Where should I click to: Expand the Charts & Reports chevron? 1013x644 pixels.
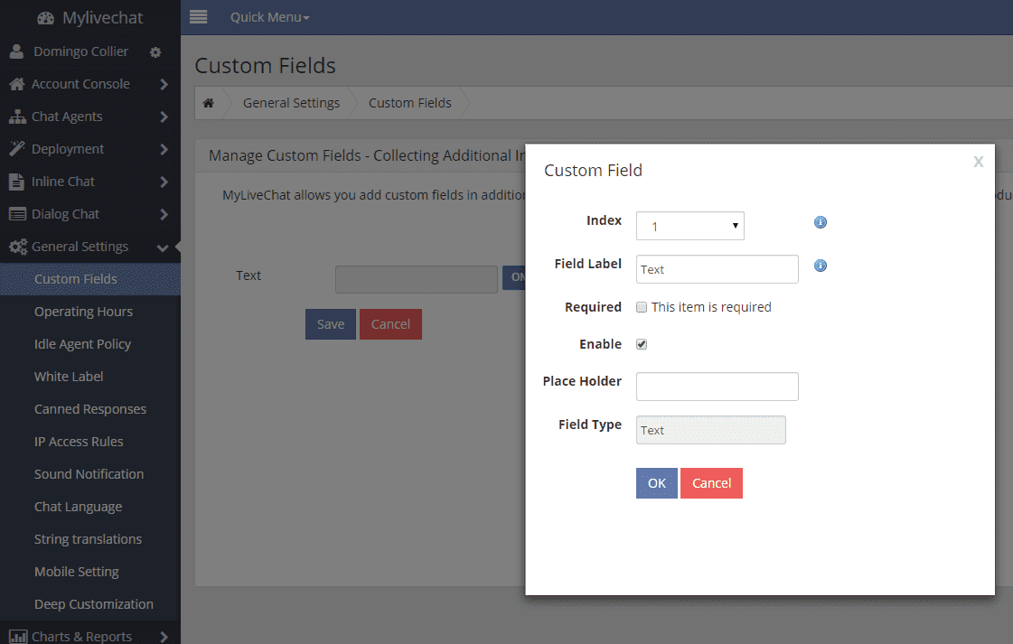tap(164, 636)
